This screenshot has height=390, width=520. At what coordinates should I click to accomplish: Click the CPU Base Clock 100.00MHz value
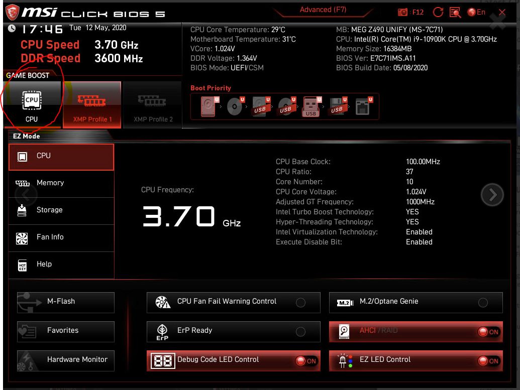pyautogui.click(x=423, y=162)
